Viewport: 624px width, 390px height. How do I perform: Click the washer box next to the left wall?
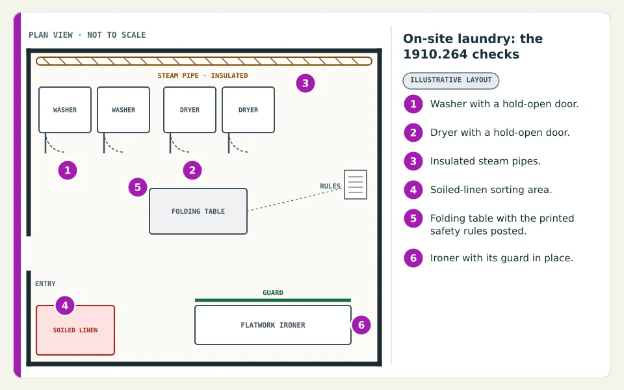click(65, 110)
